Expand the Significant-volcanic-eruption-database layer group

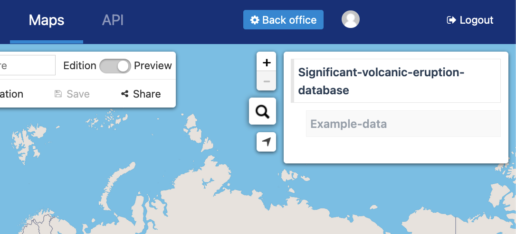[x=381, y=81]
